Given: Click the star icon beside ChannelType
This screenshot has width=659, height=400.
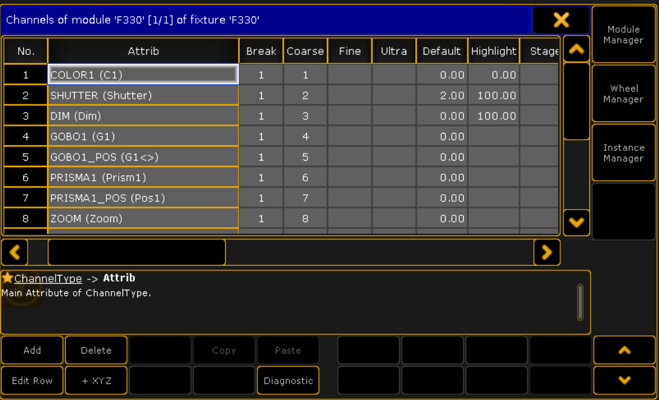Looking at the screenshot, I should (7, 277).
